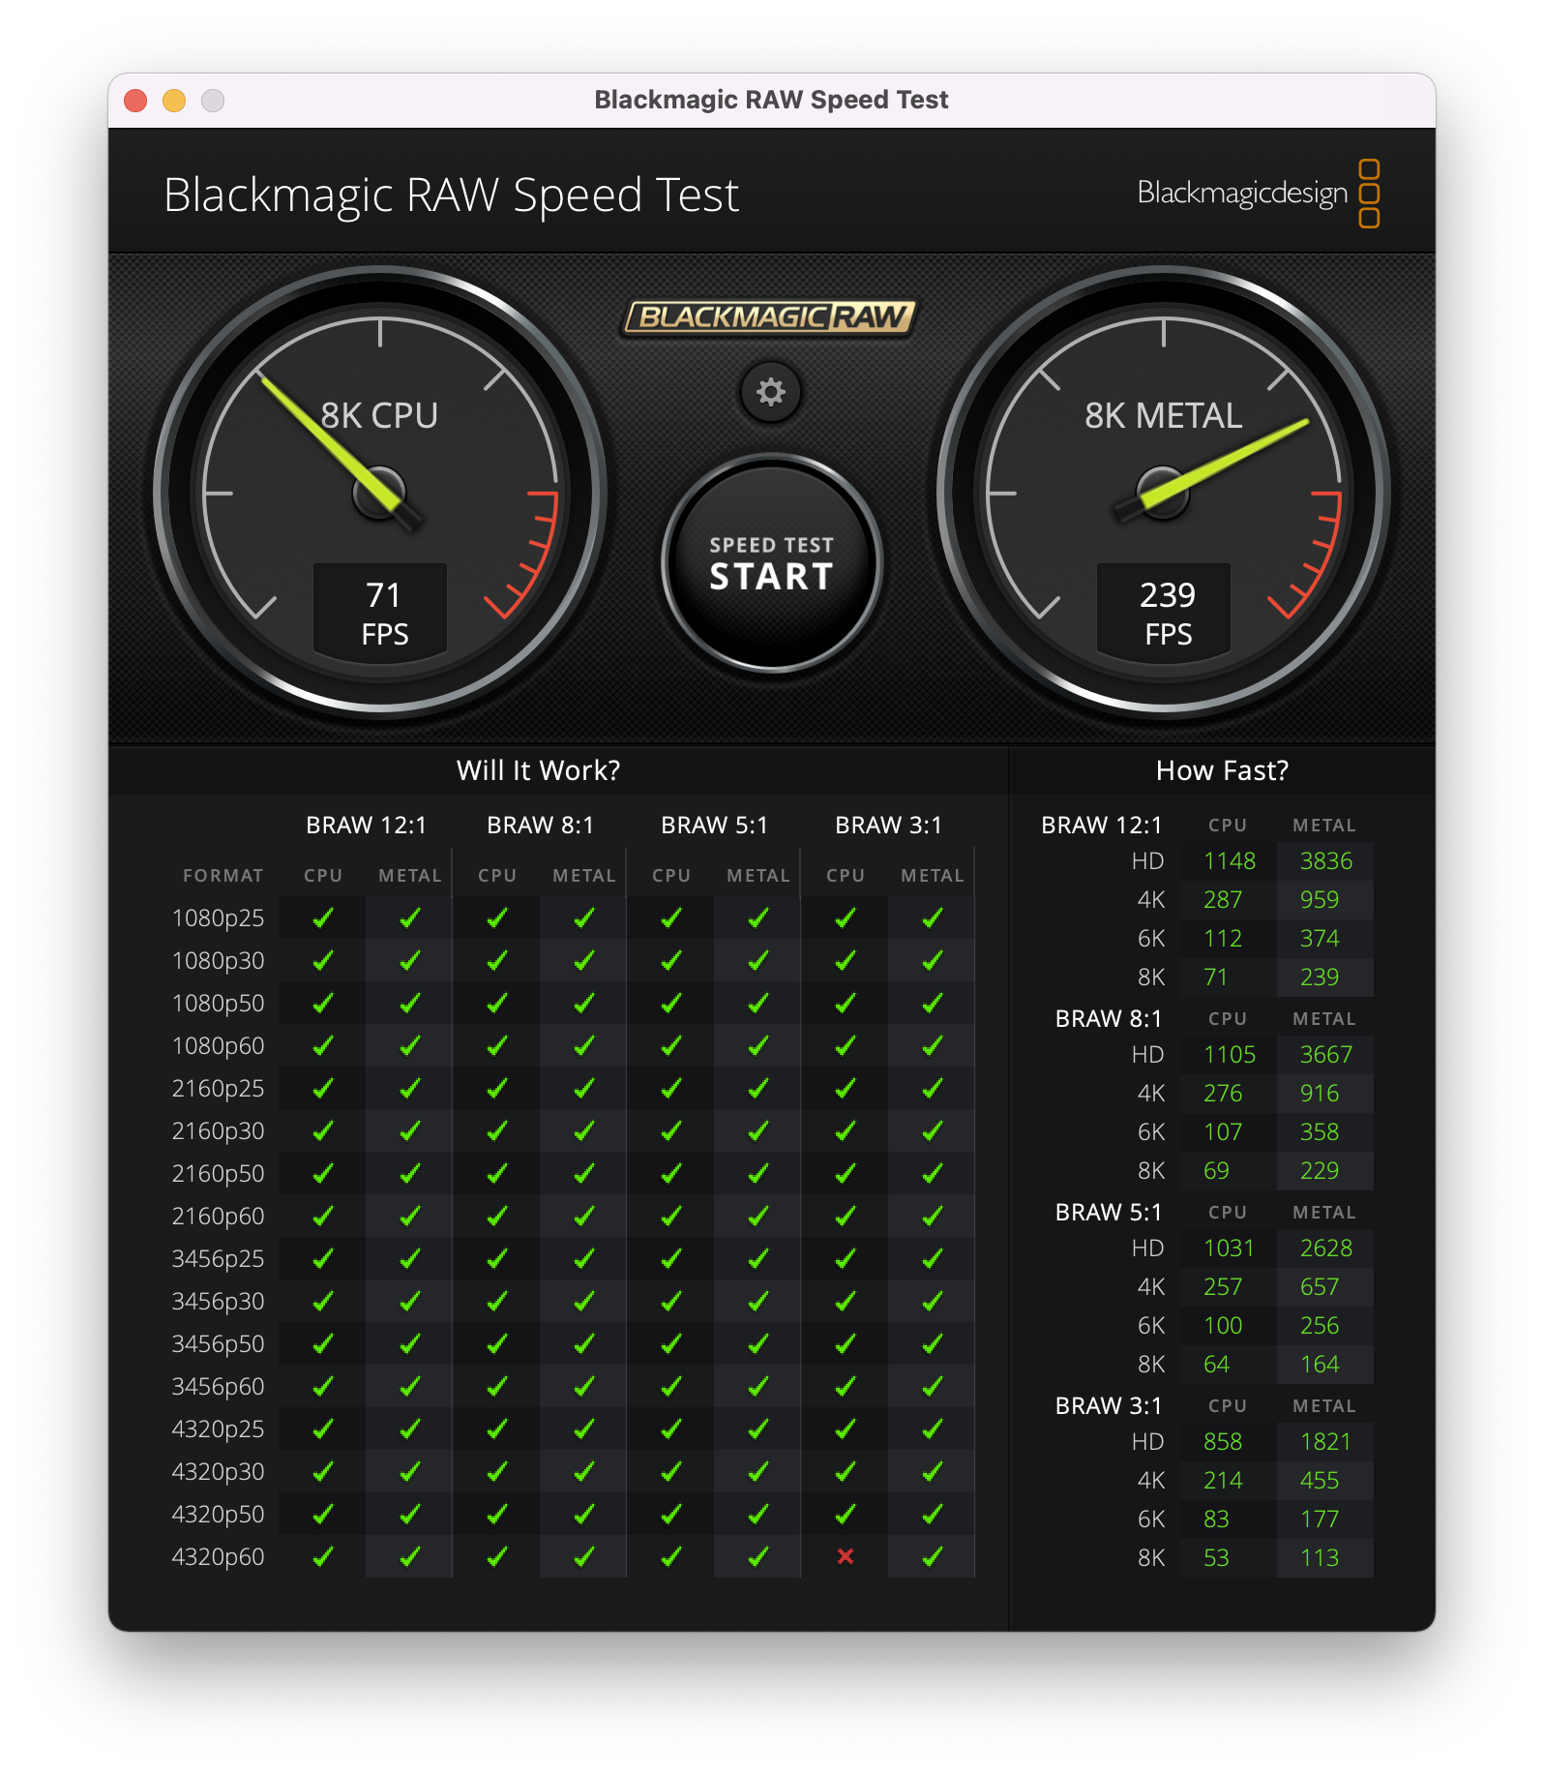Viewport: 1544px width, 1775px height.
Task: Click the 3456p50 BRAW 5:1 METAL checkmark
Action: (758, 1343)
